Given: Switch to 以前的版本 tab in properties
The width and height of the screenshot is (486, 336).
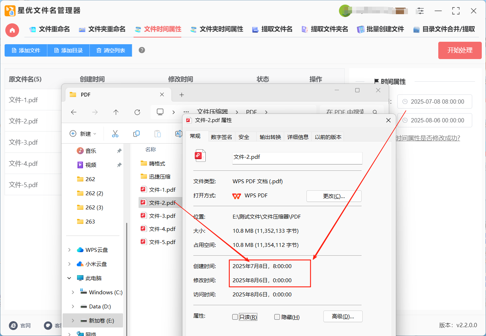Looking at the screenshot, I should tap(328, 137).
